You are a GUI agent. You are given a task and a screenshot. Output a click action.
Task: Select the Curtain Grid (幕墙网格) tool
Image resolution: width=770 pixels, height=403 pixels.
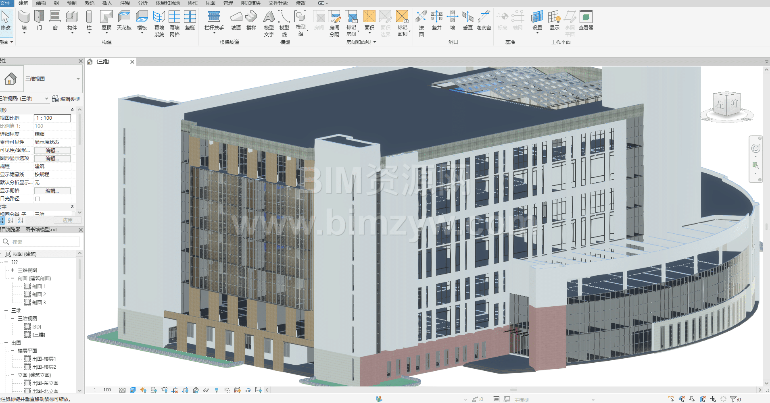175,22
